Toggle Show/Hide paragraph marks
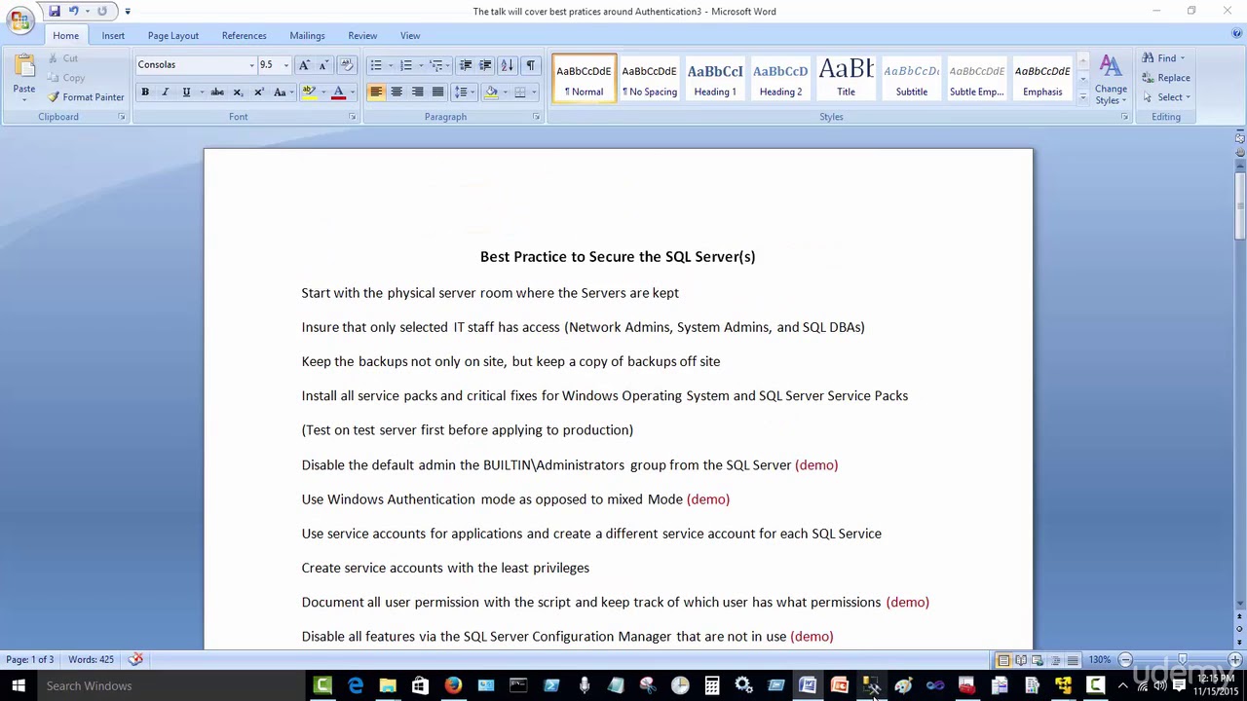This screenshot has height=701, width=1247. pyautogui.click(x=530, y=65)
